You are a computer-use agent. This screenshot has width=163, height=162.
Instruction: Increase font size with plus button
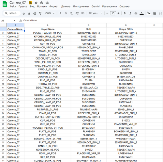[x=118, y=13]
